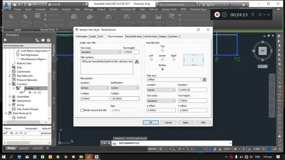This screenshot has height=160, width=285.
Task: Click the Rotation field 0.0000 (d)
Action: (192, 90)
